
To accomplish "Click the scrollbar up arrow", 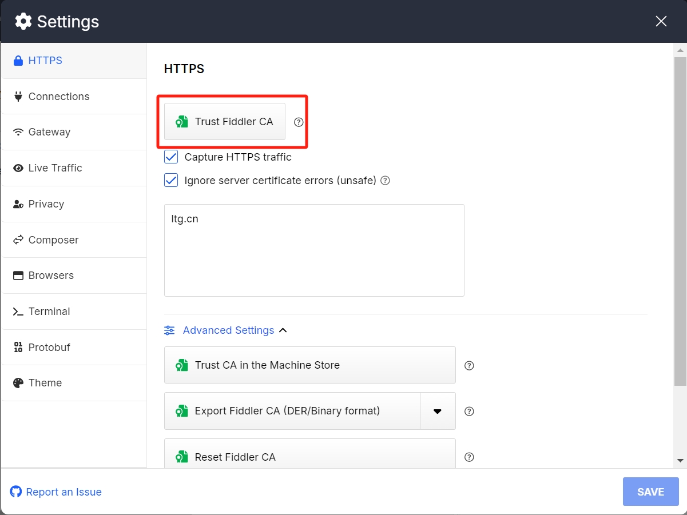I will tap(680, 50).
